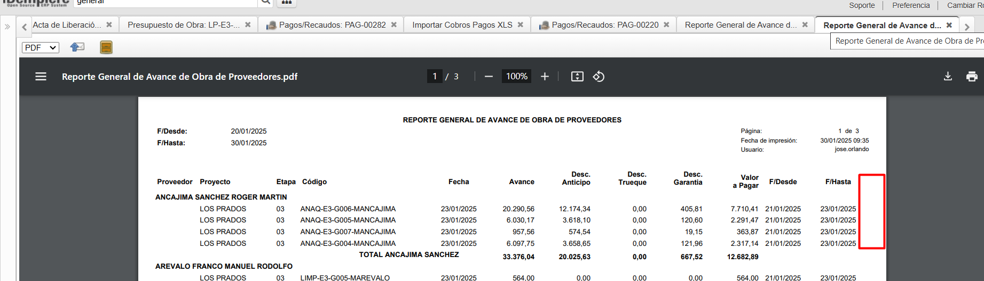Switch to Presupuesto de Obra tab
The image size is (984, 281).
tap(183, 25)
